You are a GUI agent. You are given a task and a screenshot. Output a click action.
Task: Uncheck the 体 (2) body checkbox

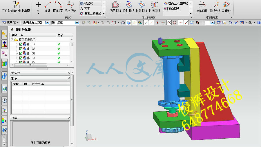coord(21,49)
